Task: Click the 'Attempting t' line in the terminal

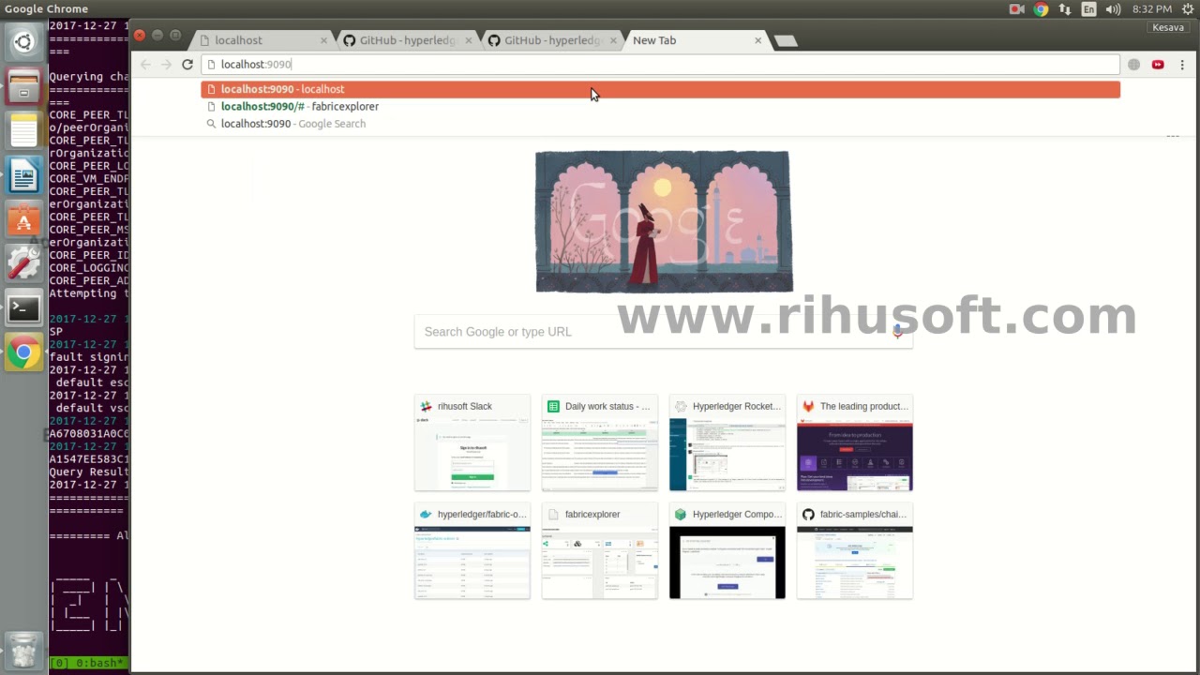Action: point(89,293)
